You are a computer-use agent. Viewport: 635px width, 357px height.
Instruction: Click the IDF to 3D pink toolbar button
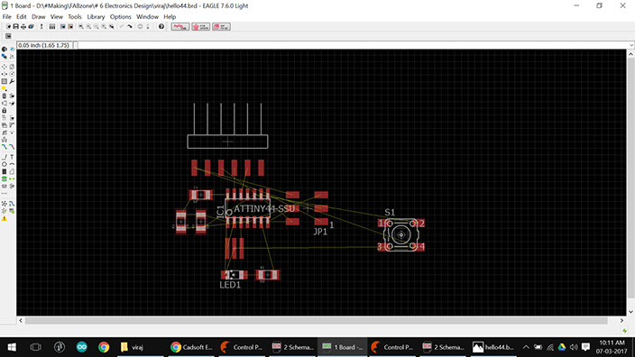click(x=222, y=26)
